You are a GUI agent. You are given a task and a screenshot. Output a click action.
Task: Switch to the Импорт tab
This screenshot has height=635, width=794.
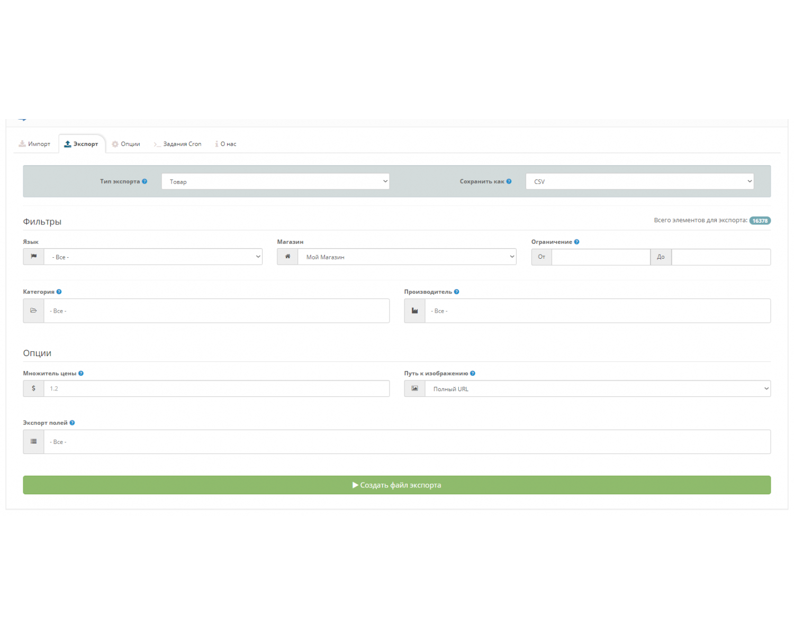[35, 143]
